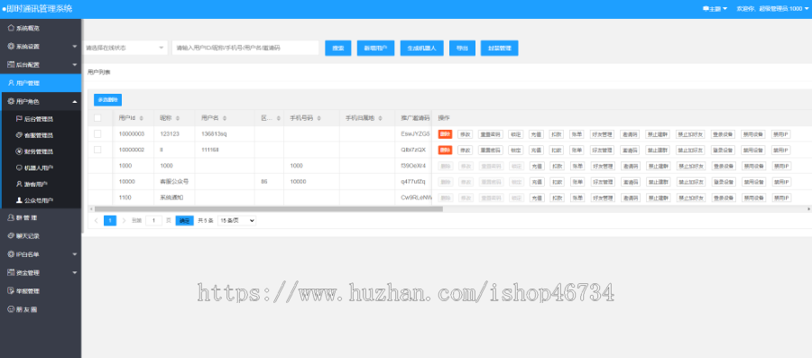812x358 pixels.
Task: Click the icon beside 资金管理
Action: pyautogui.click(x=11, y=272)
